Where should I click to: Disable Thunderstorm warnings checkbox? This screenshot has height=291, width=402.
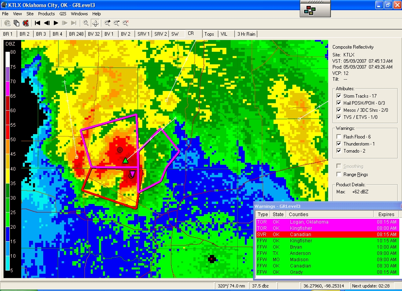(x=339, y=144)
